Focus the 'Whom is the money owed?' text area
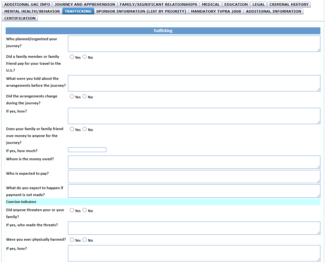 pos(194,162)
